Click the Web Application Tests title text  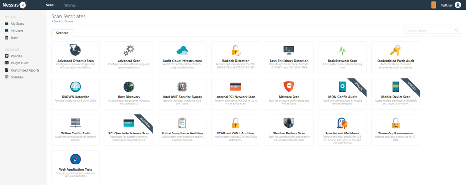[x=76, y=170]
